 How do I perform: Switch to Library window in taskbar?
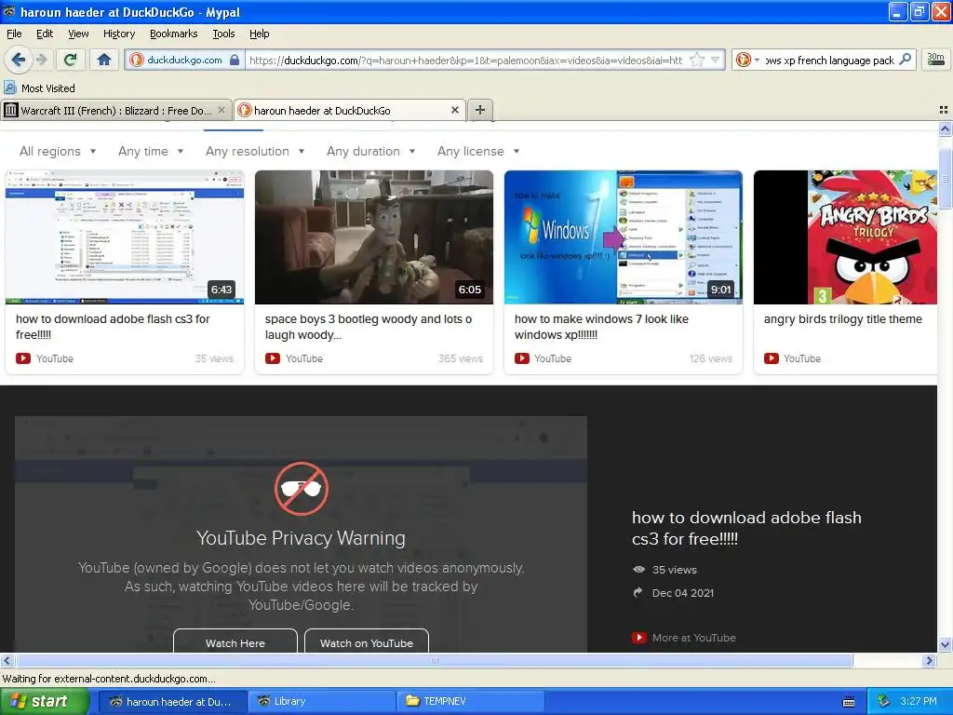pos(321,701)
